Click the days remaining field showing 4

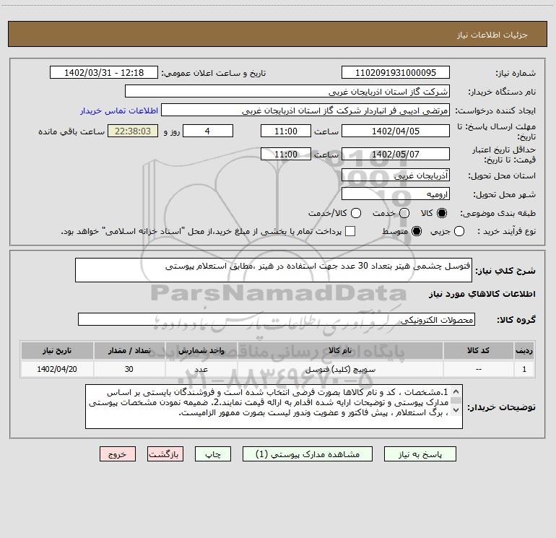click(x=208, y=131)
